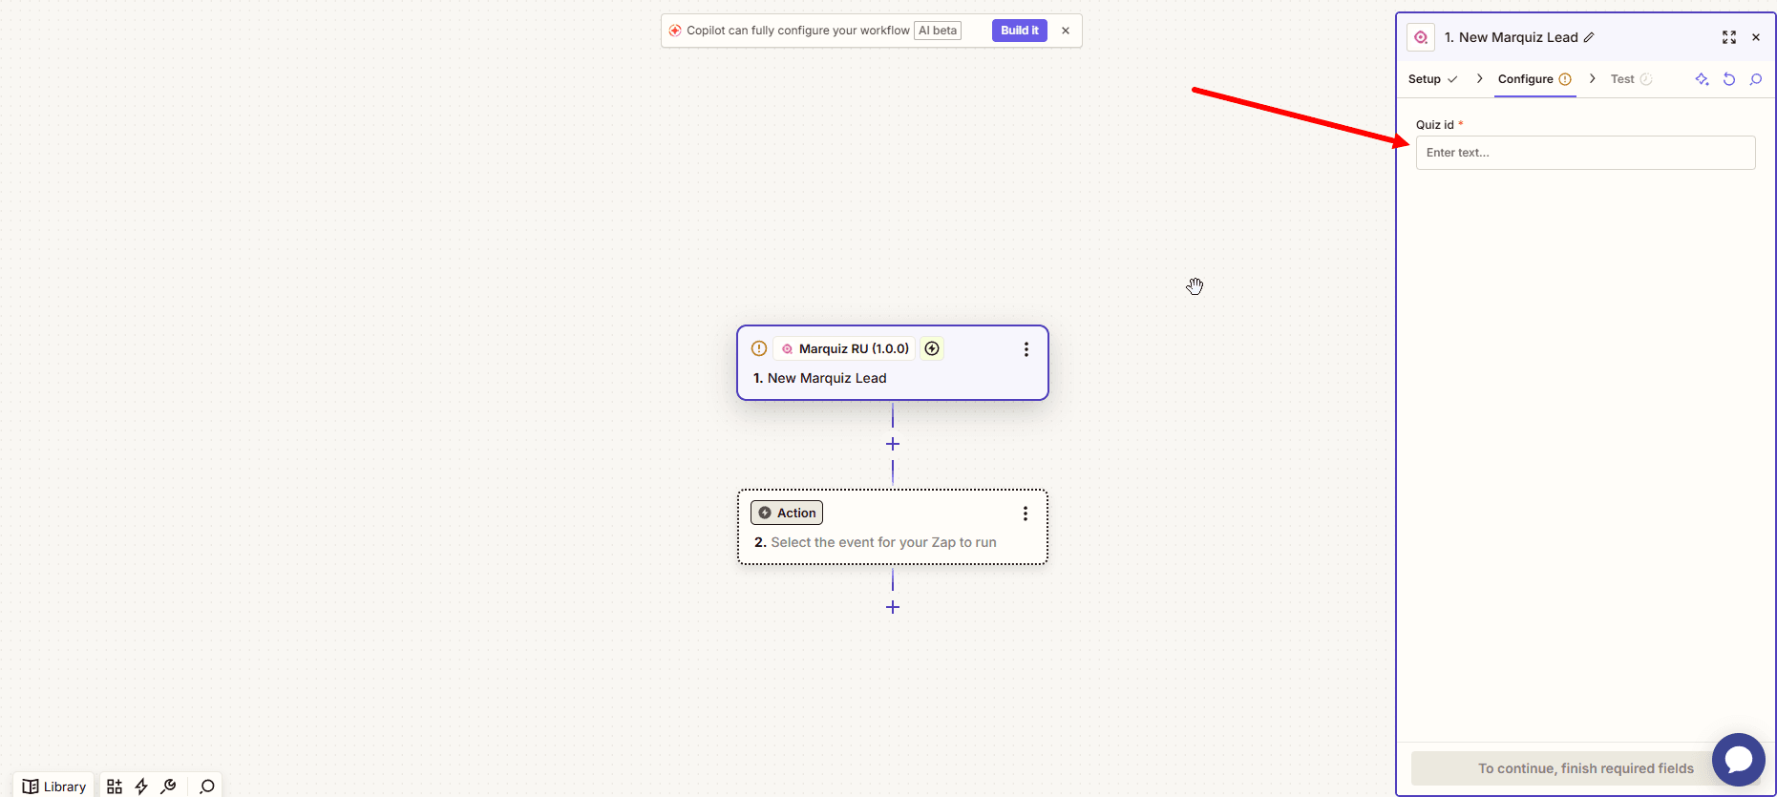This screenshot has width=1777, height=797.
Task: Click the magnifier icon in bottom toolbar
Action: pyautogui.click(x=206, y=787)
